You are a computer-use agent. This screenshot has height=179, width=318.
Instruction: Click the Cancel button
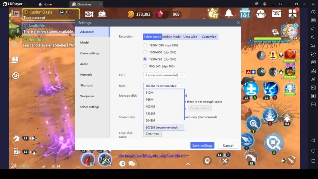pos(228,145)
